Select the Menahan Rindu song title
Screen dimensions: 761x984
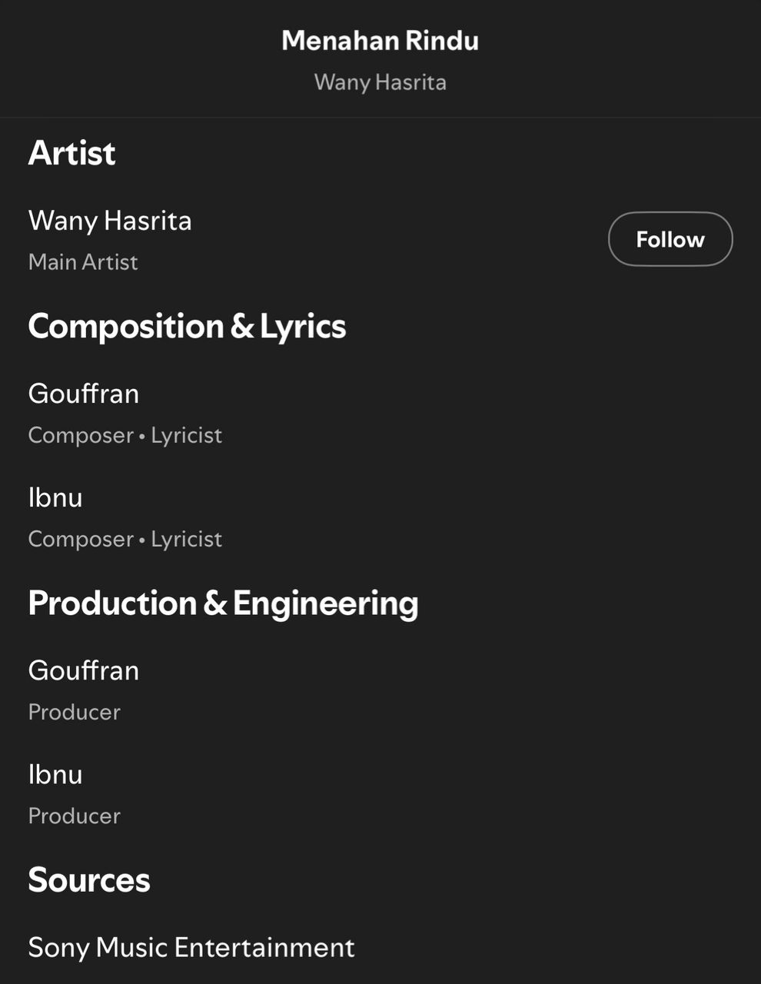(x=380, y=40)
